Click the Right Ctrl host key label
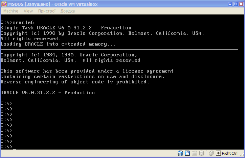 229,153
